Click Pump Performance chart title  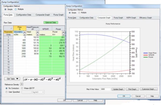[x=113, y=24]
